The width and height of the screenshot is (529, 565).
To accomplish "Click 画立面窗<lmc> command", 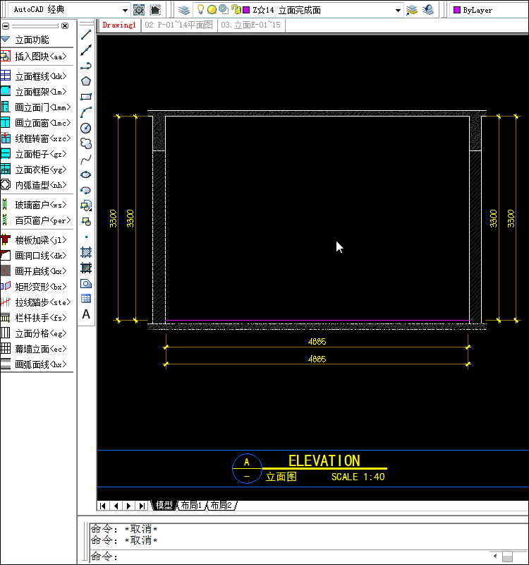I will coord(37,123).
